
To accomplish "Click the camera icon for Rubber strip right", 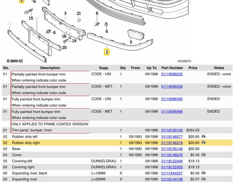I will (203, 143).
